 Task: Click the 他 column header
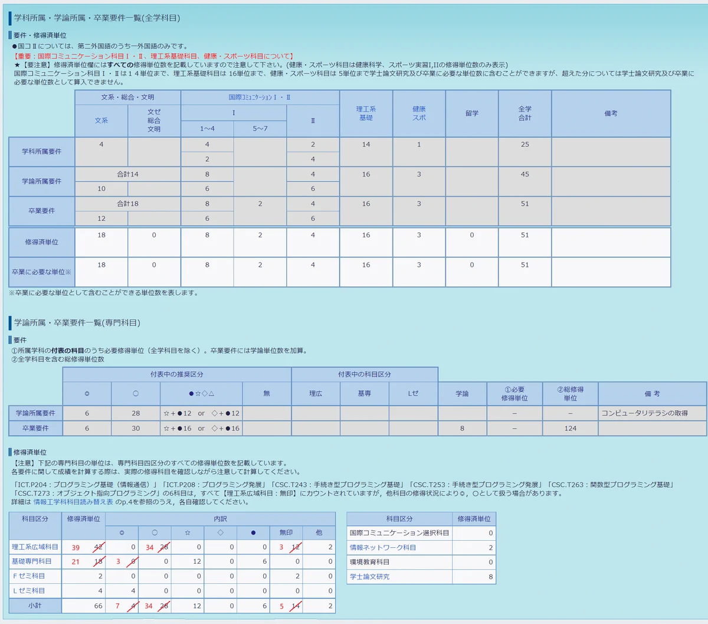[319, 532]
